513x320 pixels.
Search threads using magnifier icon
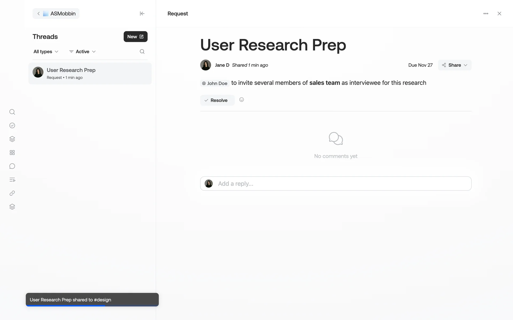pos(142,51)
